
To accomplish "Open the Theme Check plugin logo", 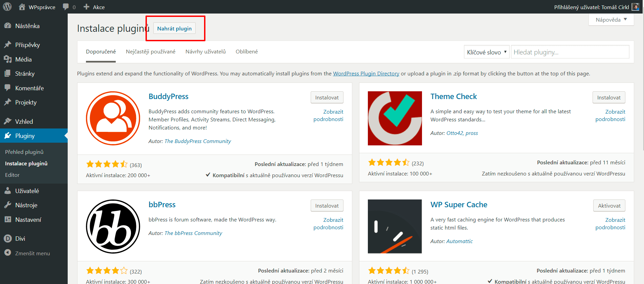I will pos(395,118).
